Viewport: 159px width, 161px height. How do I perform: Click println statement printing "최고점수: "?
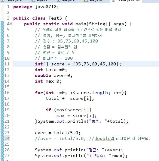click(81, 156)
